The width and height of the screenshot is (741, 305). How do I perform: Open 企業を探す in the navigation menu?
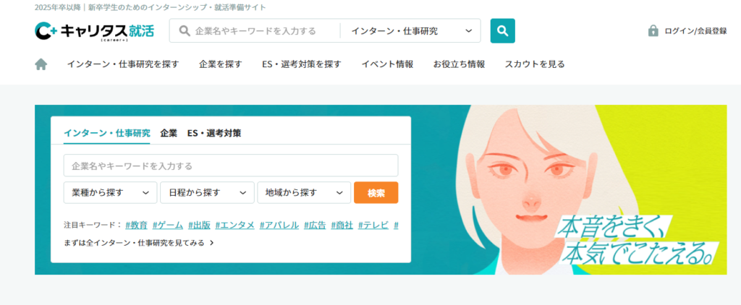point(220,64)
